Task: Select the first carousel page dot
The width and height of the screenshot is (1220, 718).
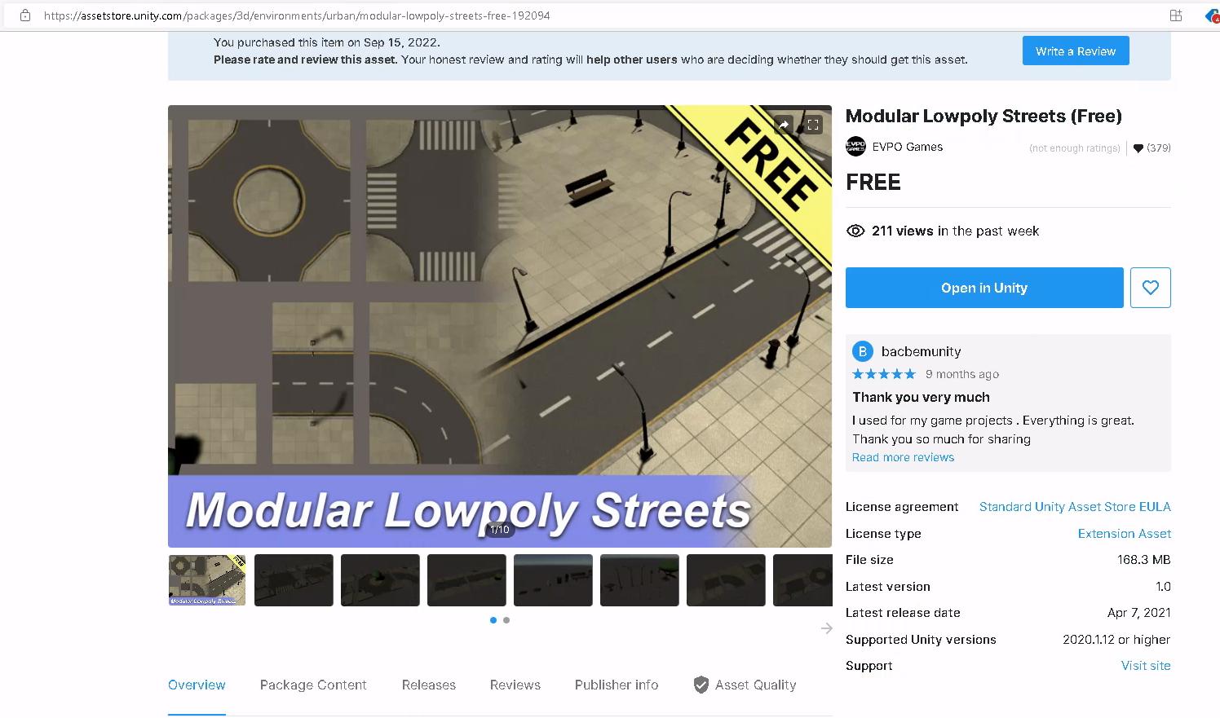Action: click(x=493, y=620)
